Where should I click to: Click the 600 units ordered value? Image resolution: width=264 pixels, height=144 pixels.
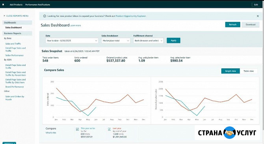point(77,61)
